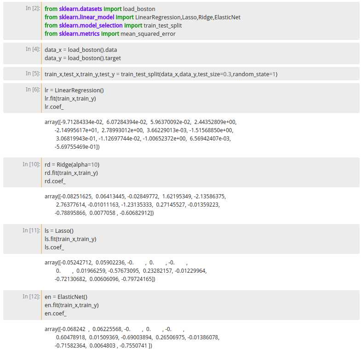Click the Ridge coefficient -0.01359223
This screenshot has width=361, height=354.
coord(203,205)
